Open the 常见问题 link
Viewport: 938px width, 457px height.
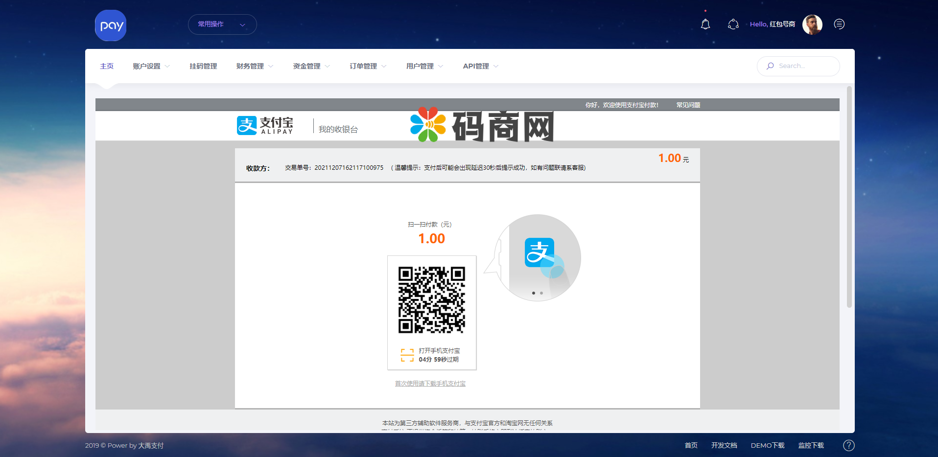[x=688, y=105]
